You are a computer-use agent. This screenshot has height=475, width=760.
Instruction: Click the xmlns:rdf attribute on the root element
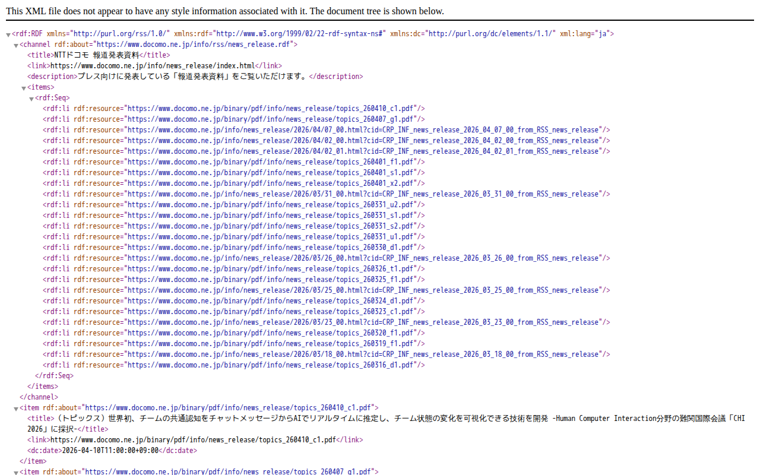(280, 34)
